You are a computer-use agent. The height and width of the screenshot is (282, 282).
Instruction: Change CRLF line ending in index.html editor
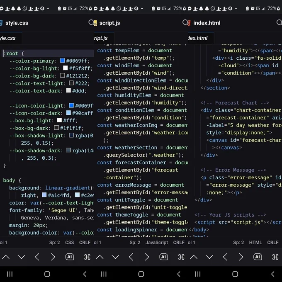pyautogui.click(x=273, y=243)
